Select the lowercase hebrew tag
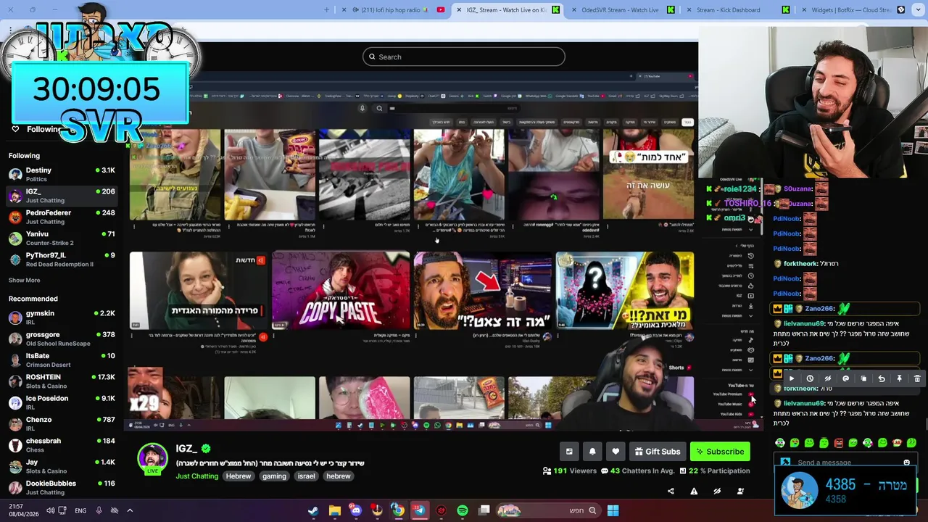This screenshot has height=522, width=928. tap(339, 476)
